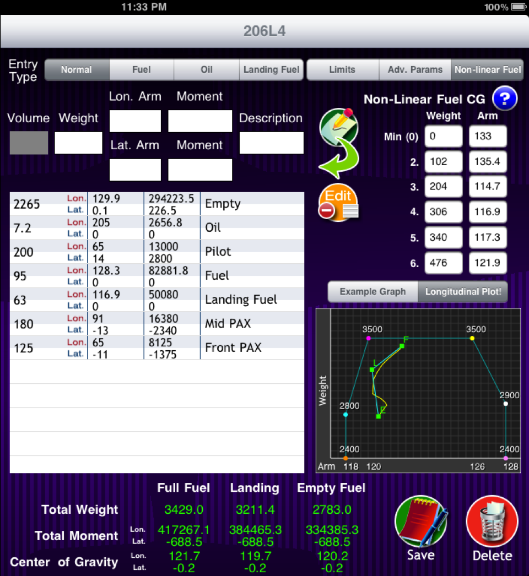This screenshot has width=529, height=576.
Task: Click the 206L4 title bar
Action: coord(264,31)
